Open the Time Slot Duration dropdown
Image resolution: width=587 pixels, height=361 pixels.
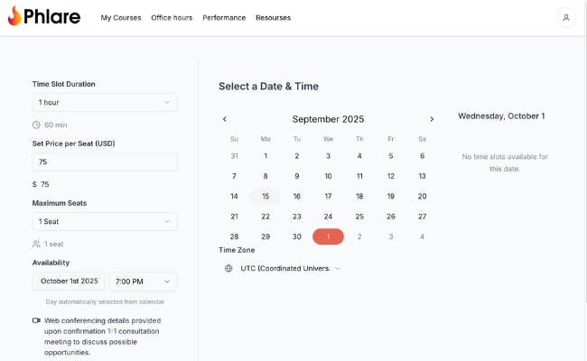105,102
